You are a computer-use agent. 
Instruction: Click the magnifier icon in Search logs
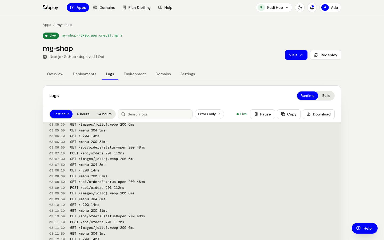123,114
